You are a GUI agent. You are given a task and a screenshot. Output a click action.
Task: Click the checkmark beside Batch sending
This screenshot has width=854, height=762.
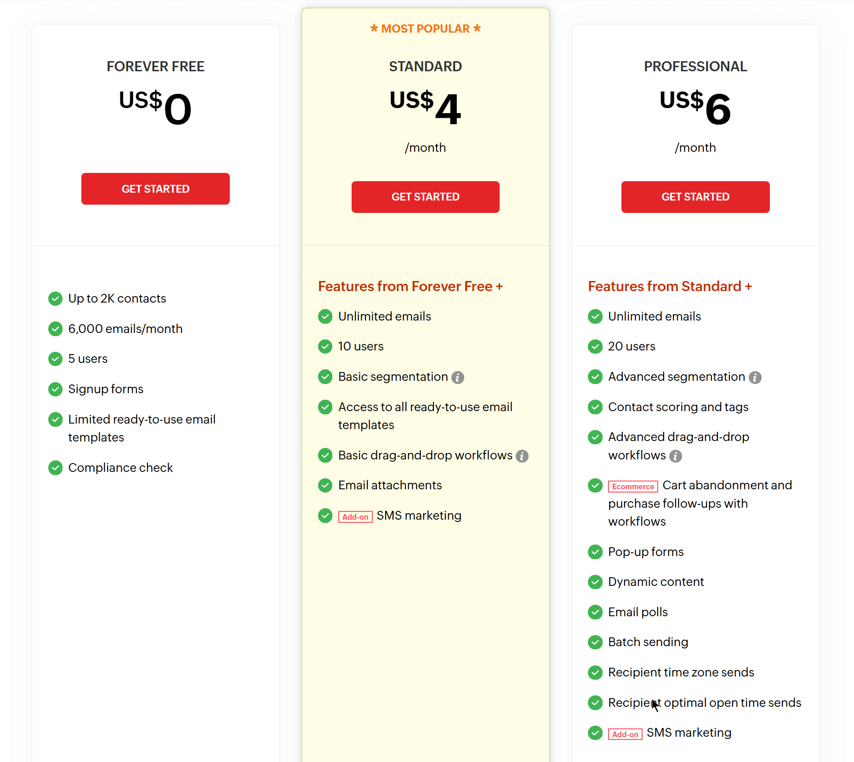point(595,642)
